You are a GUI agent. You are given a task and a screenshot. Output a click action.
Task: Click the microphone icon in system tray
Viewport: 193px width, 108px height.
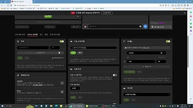(x=160, y=106)
